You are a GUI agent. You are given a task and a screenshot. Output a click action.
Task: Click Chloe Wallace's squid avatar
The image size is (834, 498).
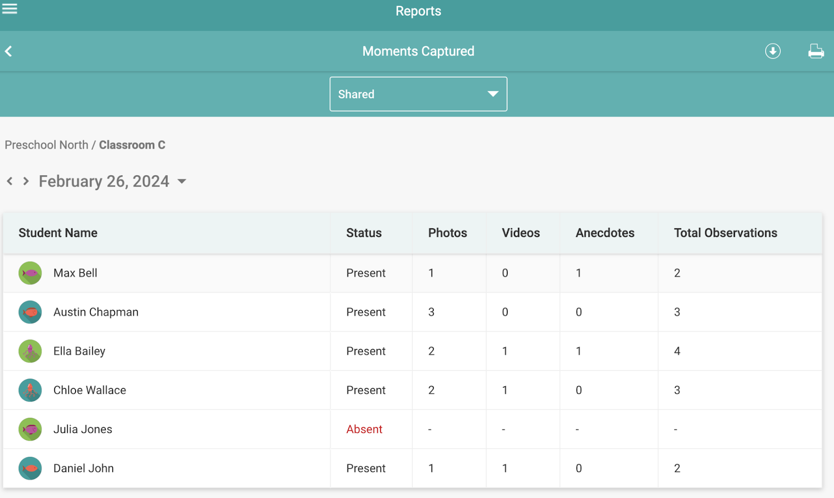(30, 390)
